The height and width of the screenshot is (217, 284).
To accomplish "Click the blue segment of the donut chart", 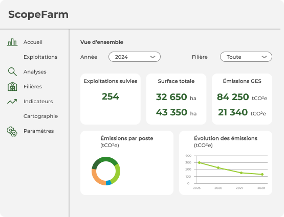I will 108,183.
